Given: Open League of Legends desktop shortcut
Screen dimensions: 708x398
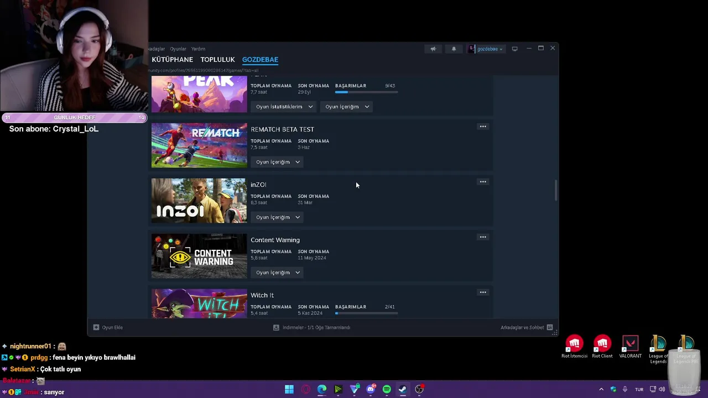Looking at the screenshot, I should (x=658, y=349).
